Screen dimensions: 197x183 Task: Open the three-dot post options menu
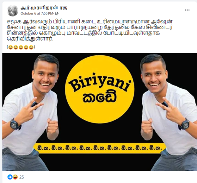tap(187, 10)
